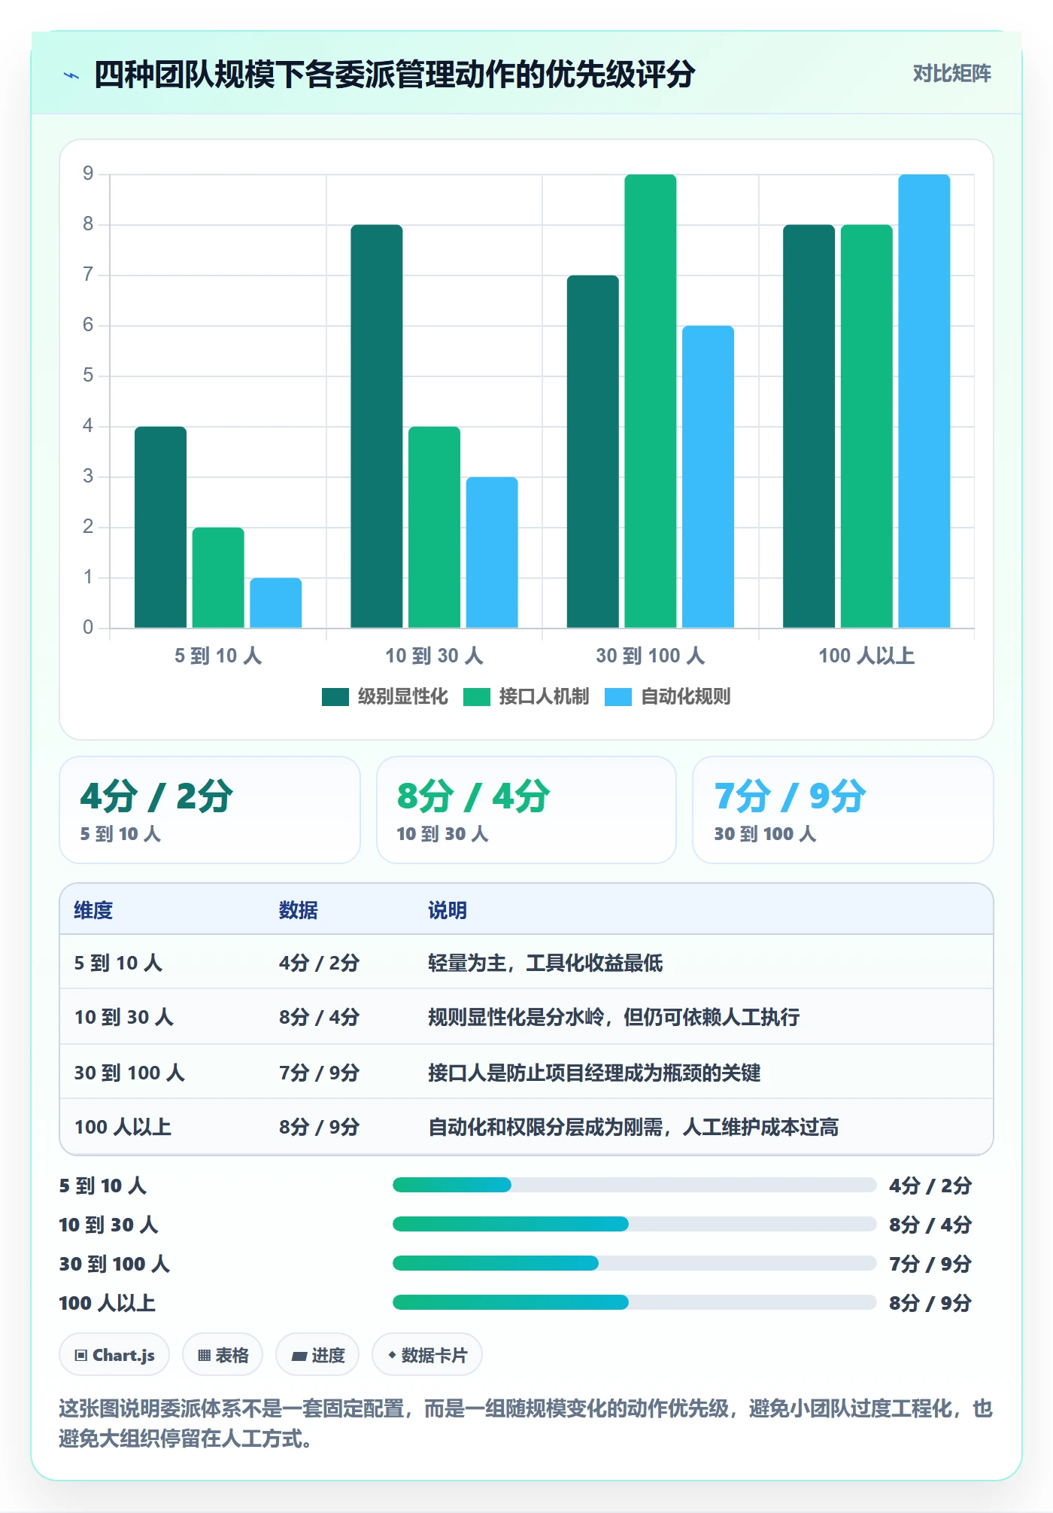
Task: Click the 维度 column header
Action: [x=93, y=910]
